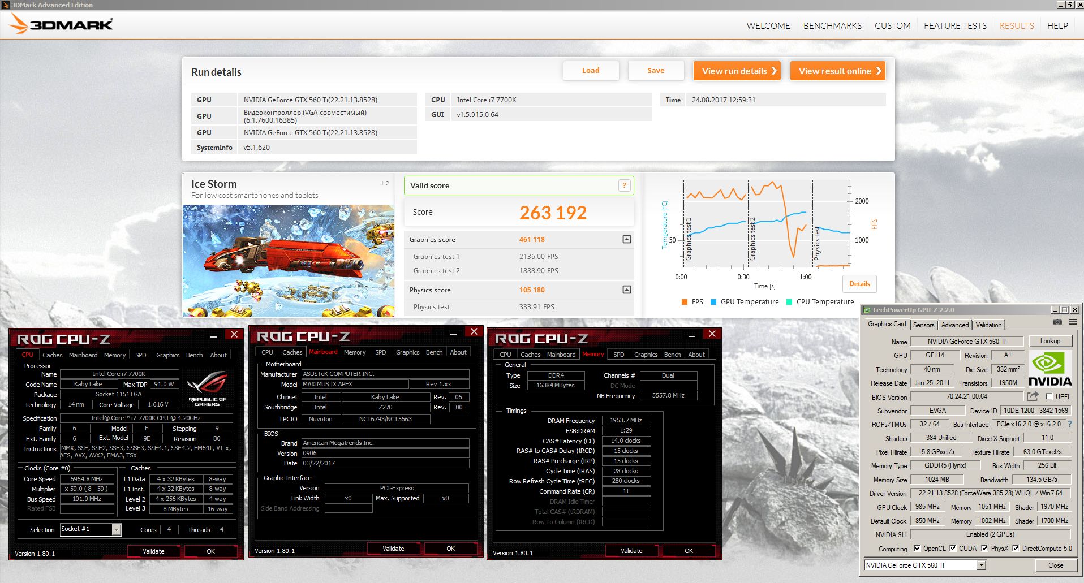
Task: Collapse the Physics score section
Action: pyautogui.click(x=627, y=290)
